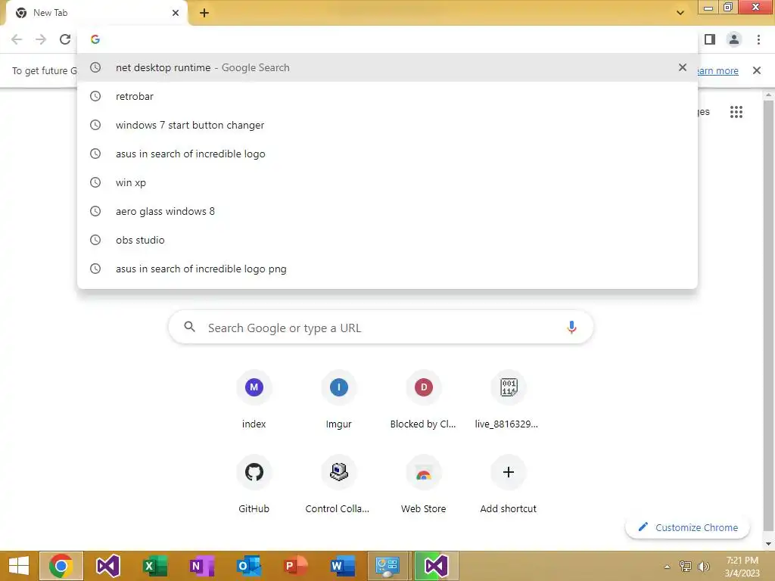The height and width of the screenshot is (581, 775).
Task: Click the Search Google or type a URL box
Action: 381,328
